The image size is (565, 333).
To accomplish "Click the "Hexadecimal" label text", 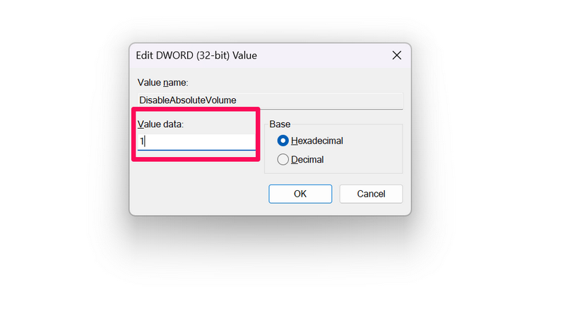I will pos(316,141).
